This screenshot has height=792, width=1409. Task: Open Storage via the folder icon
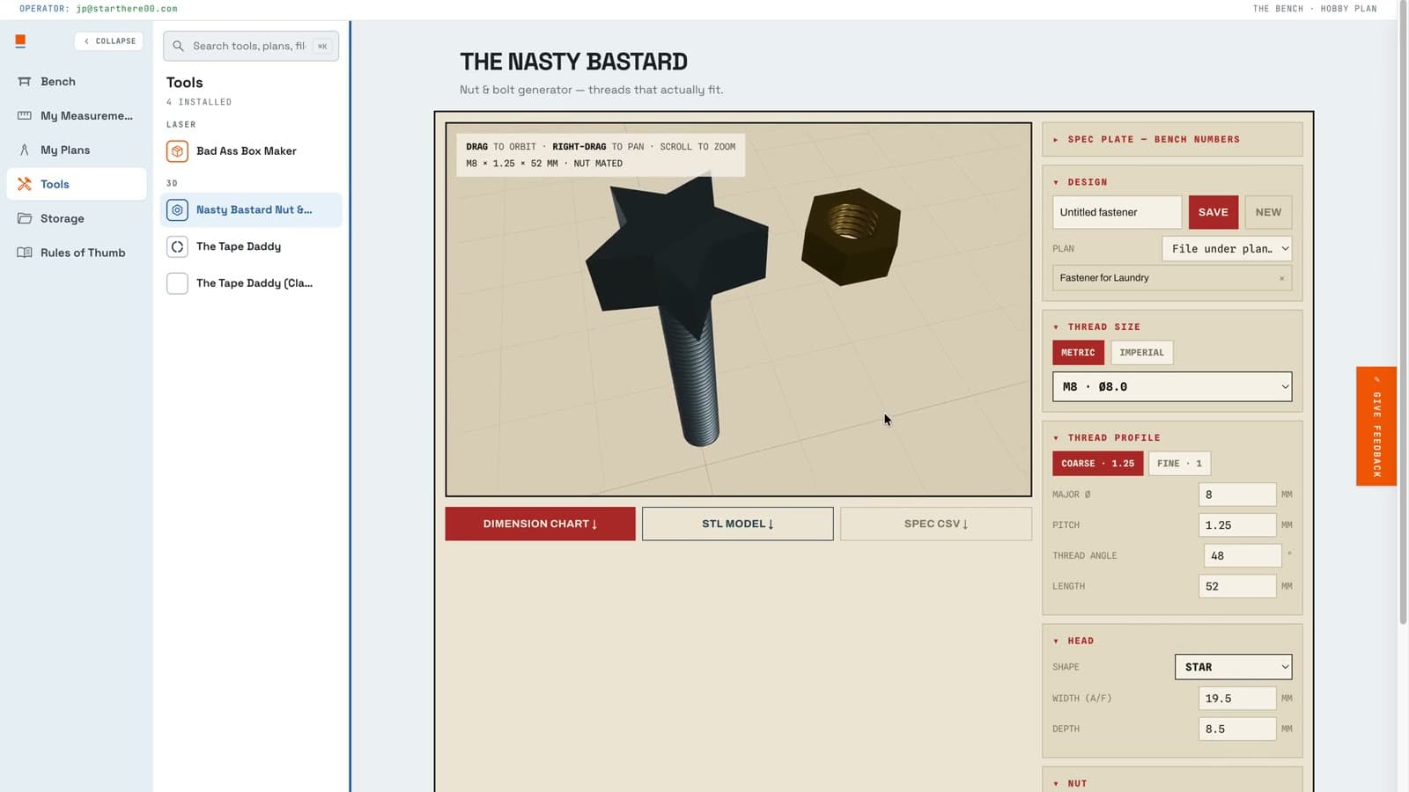25,218
